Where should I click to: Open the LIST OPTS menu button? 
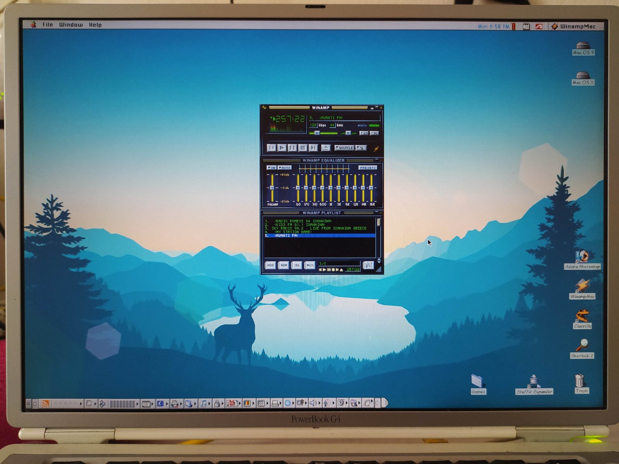[x=369, y=265]
